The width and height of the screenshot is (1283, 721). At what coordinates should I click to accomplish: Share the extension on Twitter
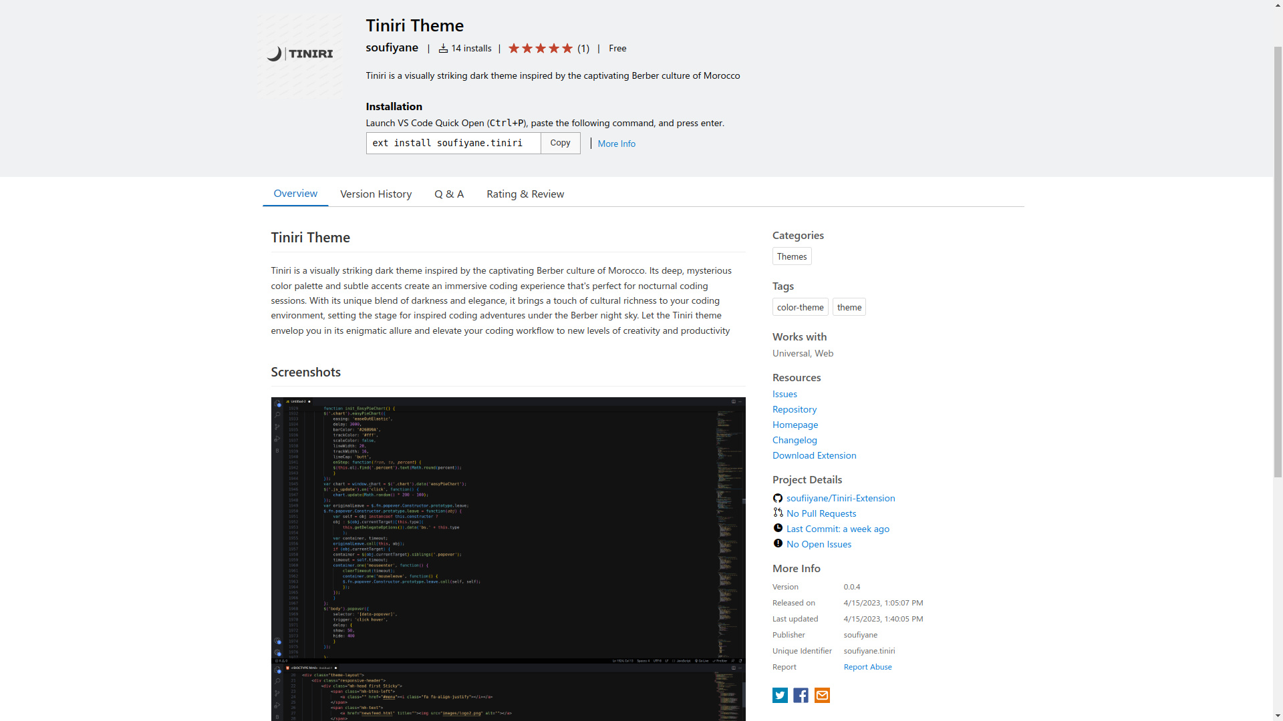[780, 696]
